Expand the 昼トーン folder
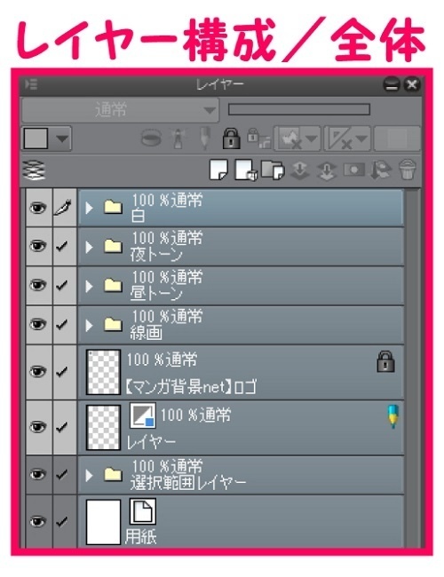The height and width of the screenshot is (577, 444). [89, 286]
